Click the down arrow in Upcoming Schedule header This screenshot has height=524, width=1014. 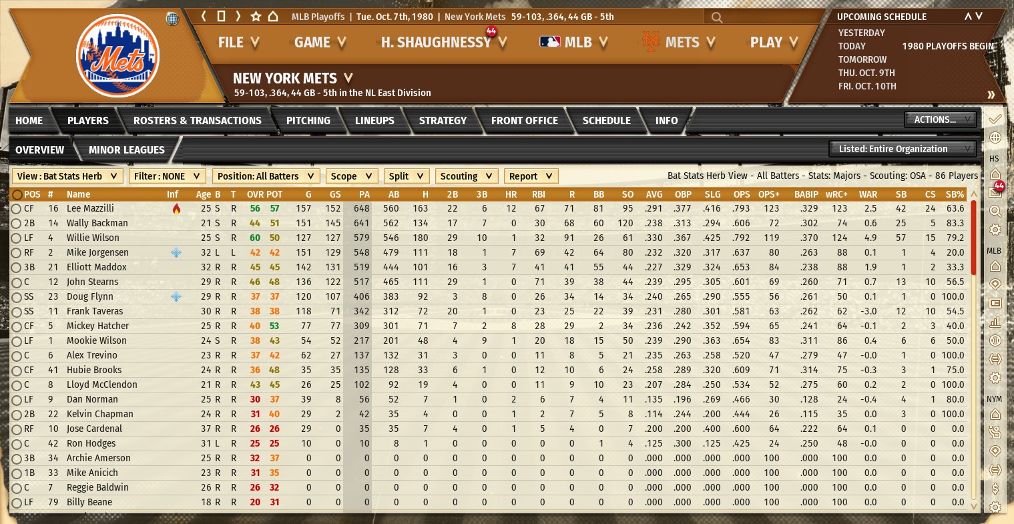979,17
